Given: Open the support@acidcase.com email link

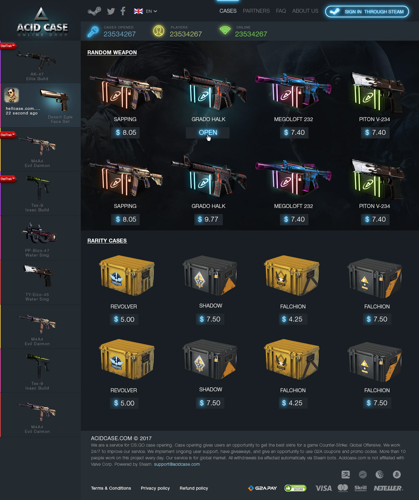Looking at the screenshot, I should pyautogui.click(x=177, y=464).
